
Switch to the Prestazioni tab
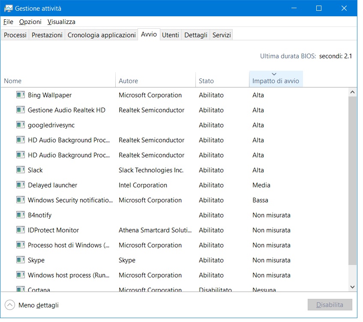tap(47, 35)
